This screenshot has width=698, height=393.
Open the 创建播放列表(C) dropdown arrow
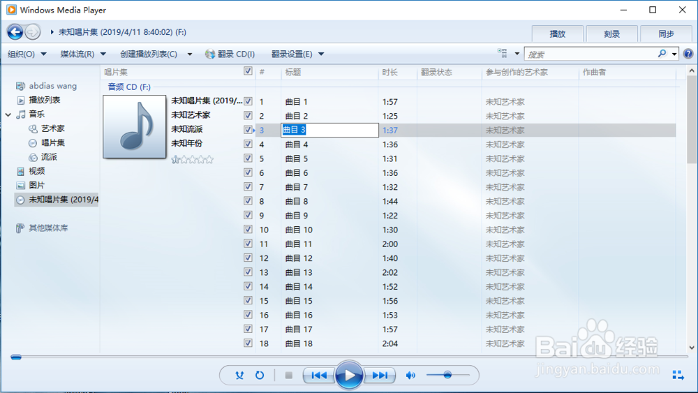click(x=190, y=54)
